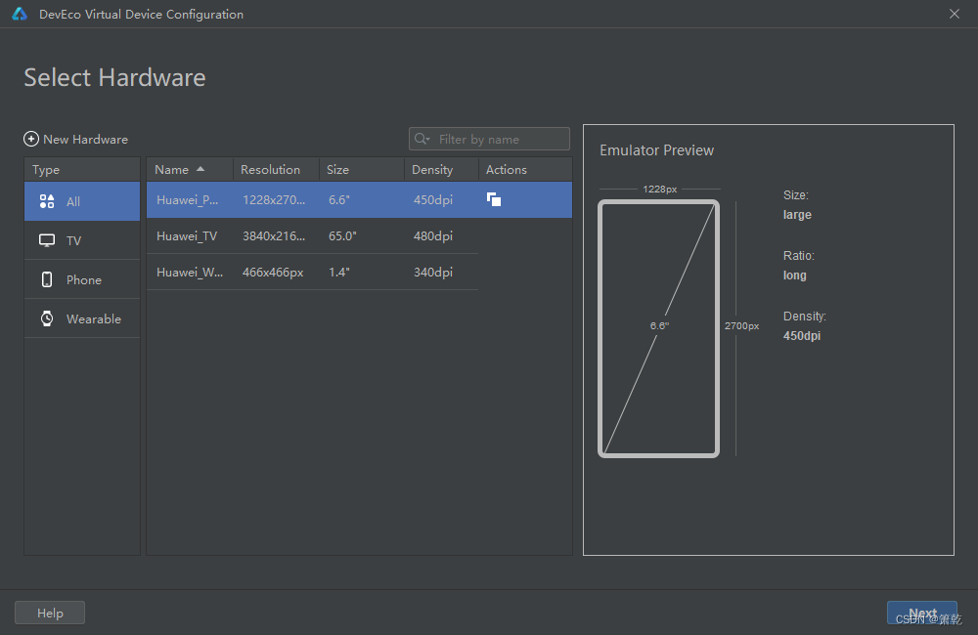
Task: Click the long ratio value
Action: (x=794, y=275)
